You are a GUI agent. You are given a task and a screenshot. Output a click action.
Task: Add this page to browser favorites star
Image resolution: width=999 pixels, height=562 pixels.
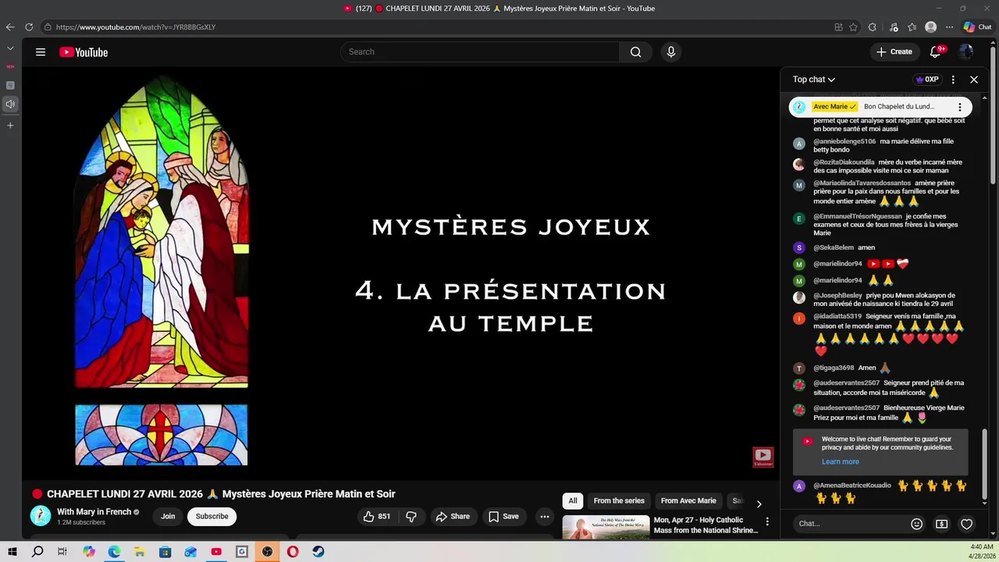point(854,27)
